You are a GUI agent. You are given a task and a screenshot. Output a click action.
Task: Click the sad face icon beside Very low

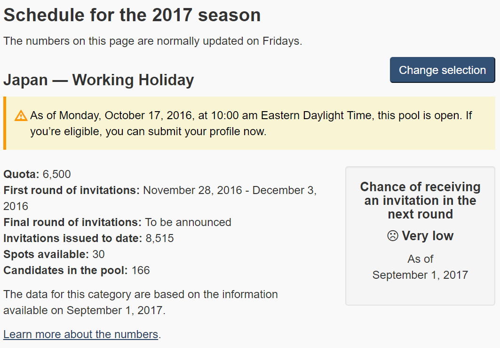coord(393,236)
